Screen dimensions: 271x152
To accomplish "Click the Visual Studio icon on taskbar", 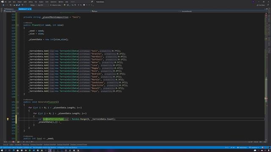I will click(x=50, y=150).
